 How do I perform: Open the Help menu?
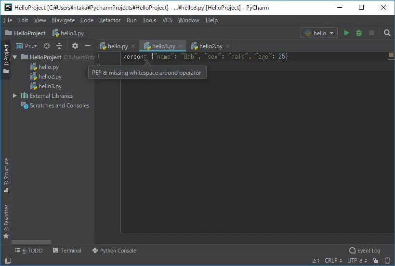[211, 20]
